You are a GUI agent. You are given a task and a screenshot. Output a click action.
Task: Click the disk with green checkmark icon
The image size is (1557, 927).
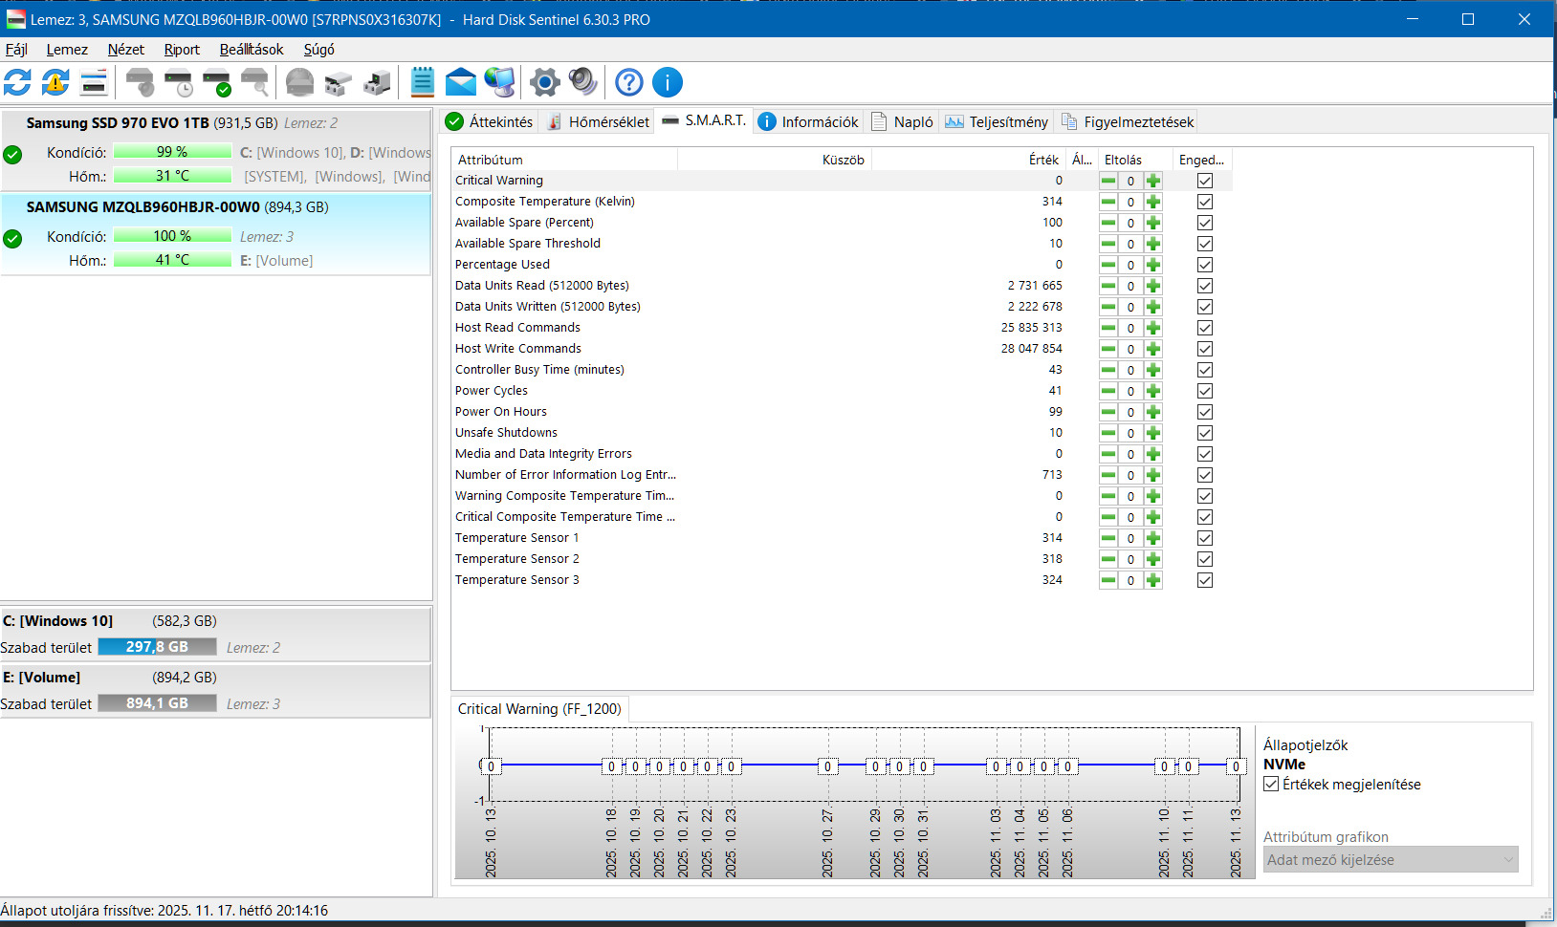217,83
